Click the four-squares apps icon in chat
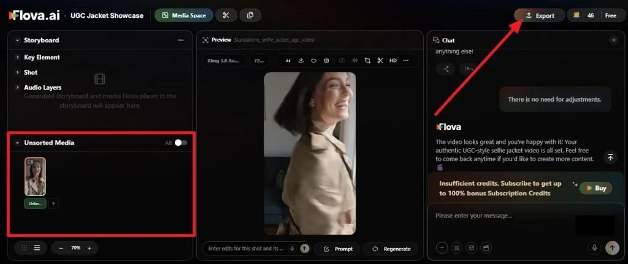Image resolution: width=628 pixels, height=264 pixels. tap(456, 248)
